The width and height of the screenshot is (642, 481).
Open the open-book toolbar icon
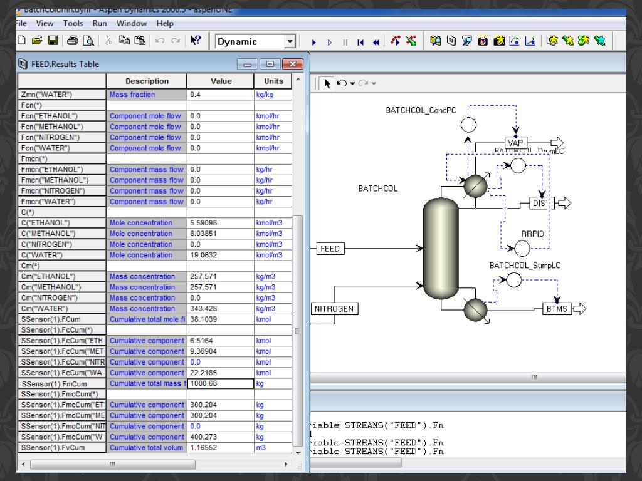coord(436,41)
